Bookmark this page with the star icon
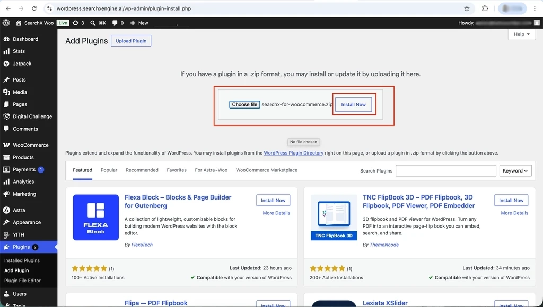Image resolution: width=543 pixels, height=307 pixels. click(467, 8)
